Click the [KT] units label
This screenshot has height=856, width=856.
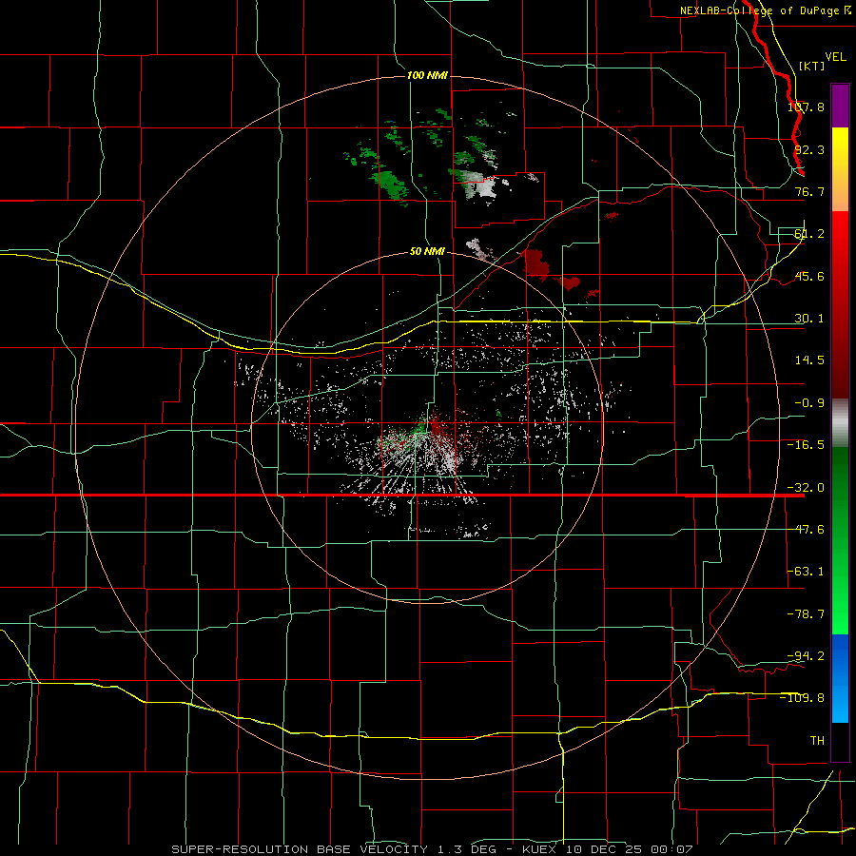tap(812, 66)
